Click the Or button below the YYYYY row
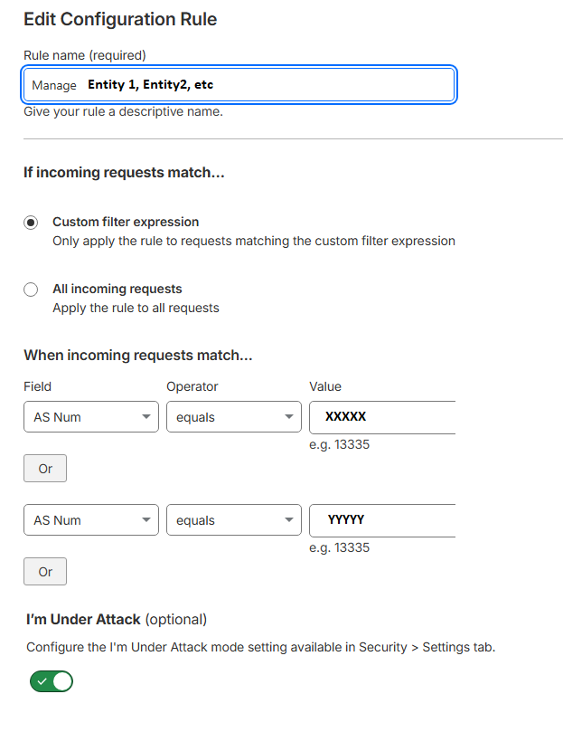This screenshot has height=732, width=563. click(45, 572)
